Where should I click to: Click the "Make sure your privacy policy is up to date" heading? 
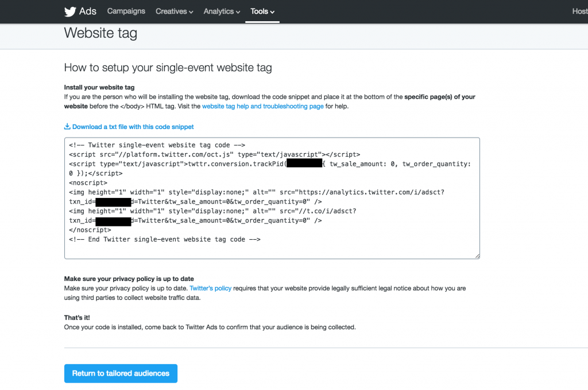129,279
